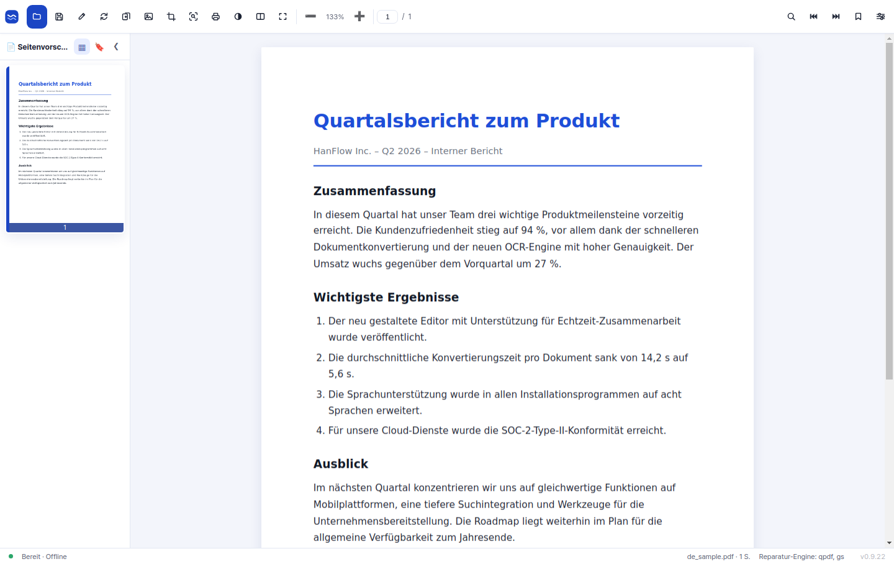Image resolution: width=894 pixels, height=564 pixels.
Task: Toggle the contrast half-circle icon
Action: pos(238,17)
